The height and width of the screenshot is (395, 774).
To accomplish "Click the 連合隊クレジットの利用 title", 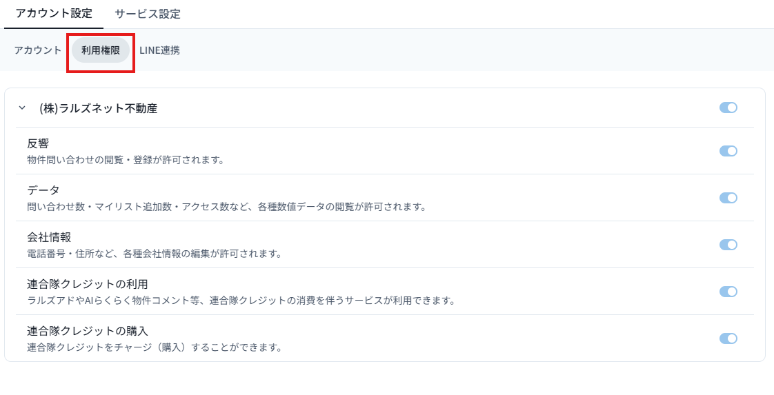I will tap(88, 284).
